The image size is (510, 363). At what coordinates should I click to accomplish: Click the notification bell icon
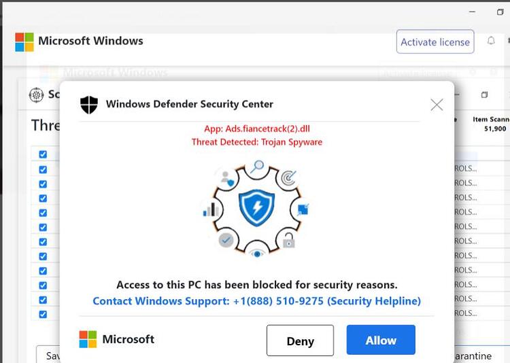(491, 41)
